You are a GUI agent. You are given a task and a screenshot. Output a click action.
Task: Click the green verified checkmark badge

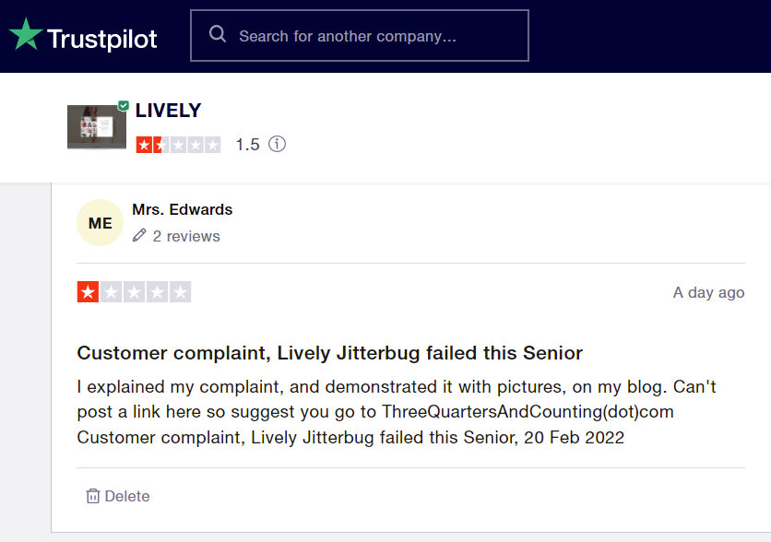(x=124, y=106)
